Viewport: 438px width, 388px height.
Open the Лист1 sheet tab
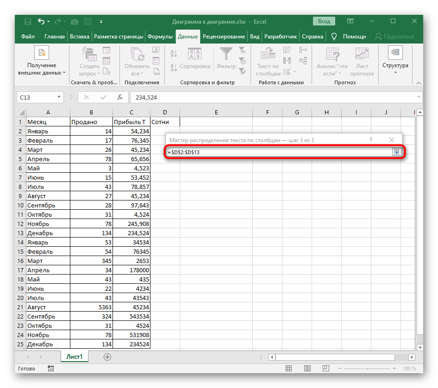(x=74, y=357)
